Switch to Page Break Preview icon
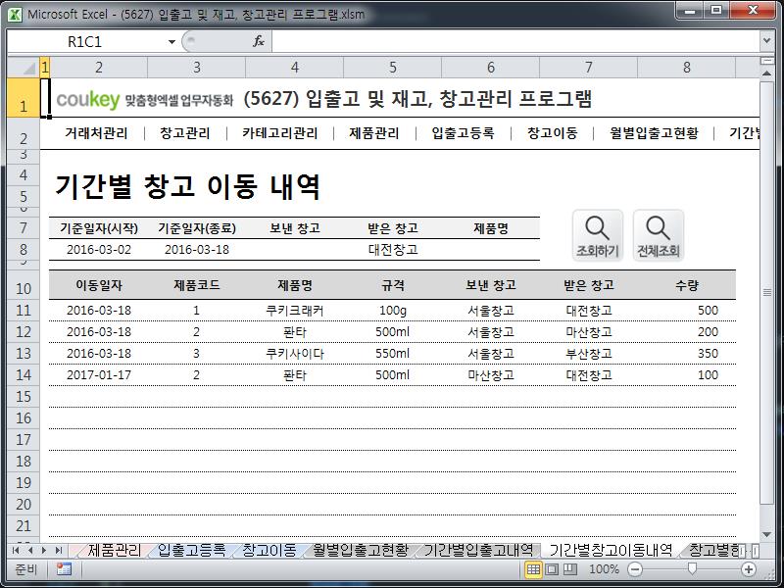This screenshot has width=784, height=588. pyautogui.click(x=570, y=569)
